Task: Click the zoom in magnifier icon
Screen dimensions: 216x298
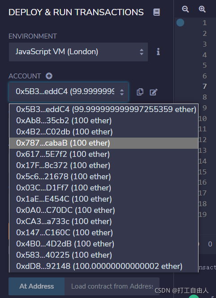Action: pos(202,9)
